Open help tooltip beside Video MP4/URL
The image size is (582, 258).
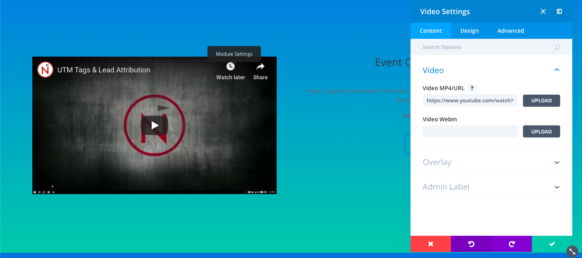coord(471,88)
